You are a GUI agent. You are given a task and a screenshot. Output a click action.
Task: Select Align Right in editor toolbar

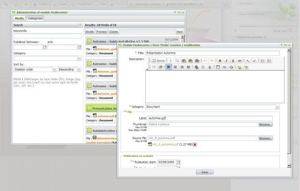click(182, 67)
